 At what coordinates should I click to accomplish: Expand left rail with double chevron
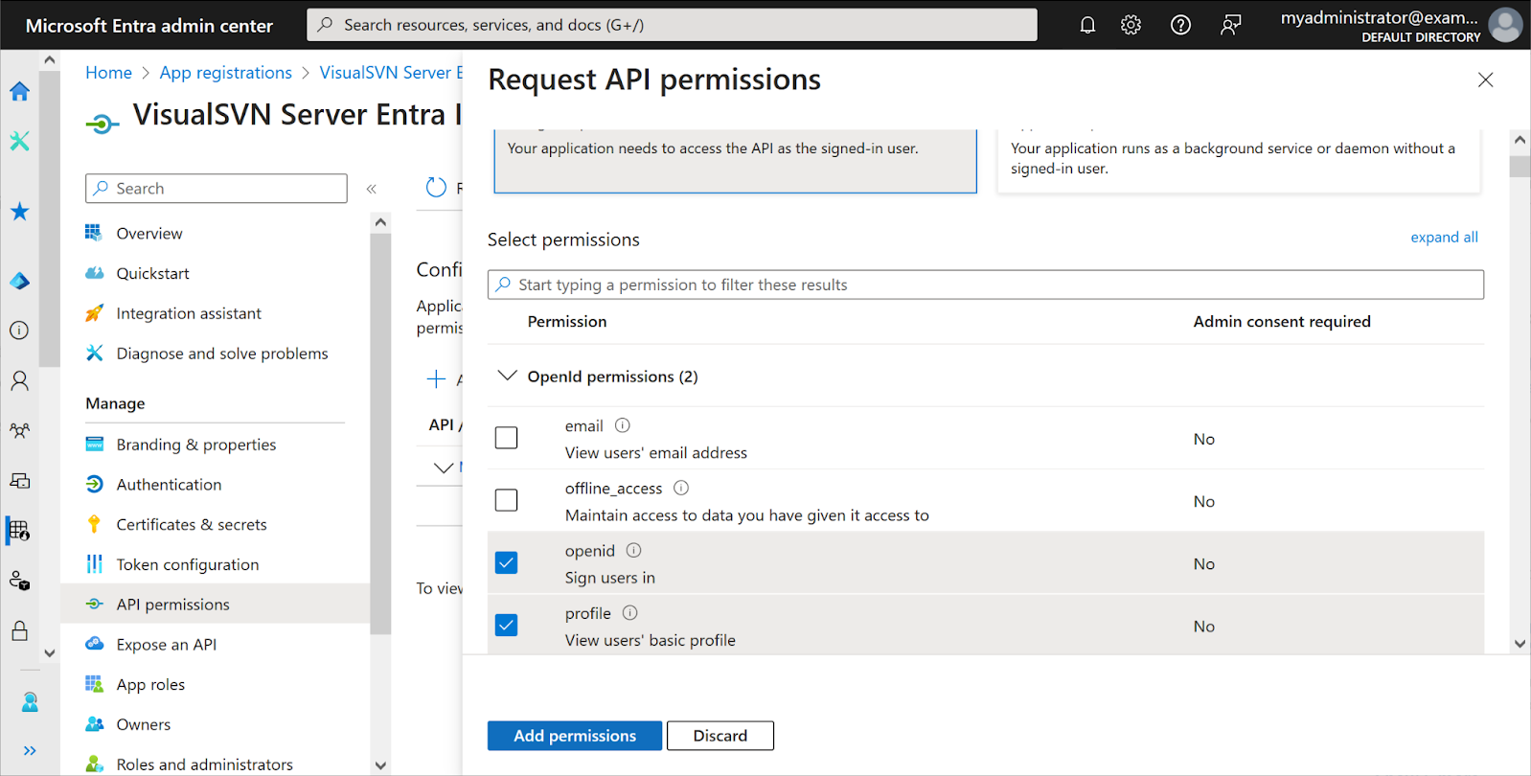(30, 750)
